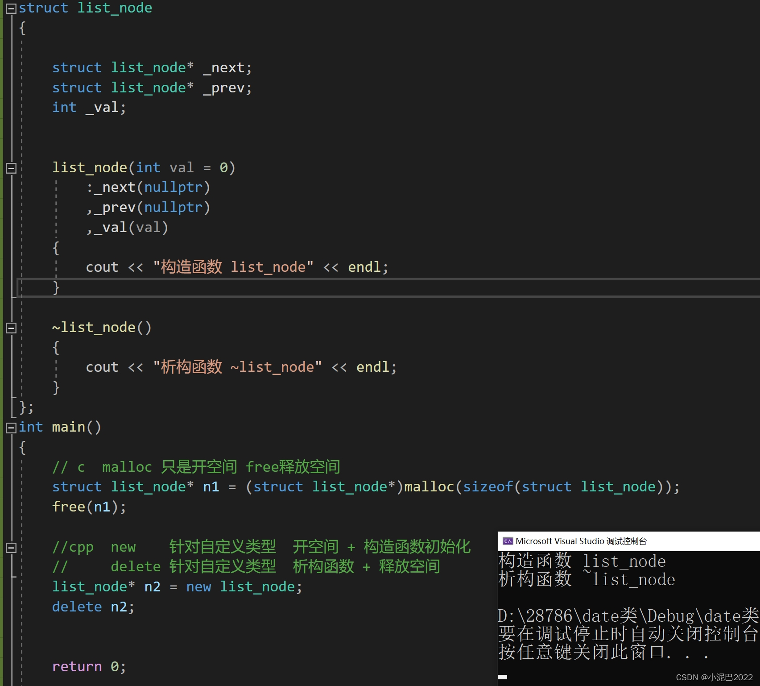Screen dimensions: 760x686
Task: Click the 'delete n2;' statement
Action: (x=93, y=607)
